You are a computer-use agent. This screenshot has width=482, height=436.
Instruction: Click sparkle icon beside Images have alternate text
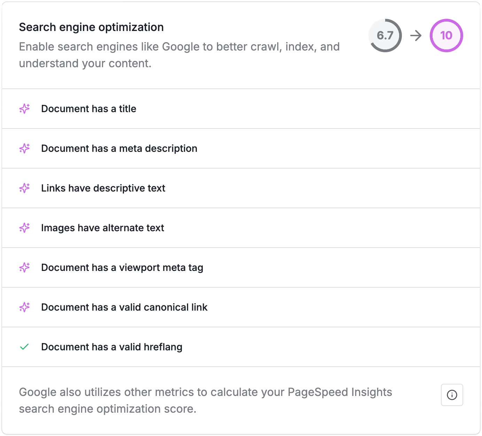click(x=24, y=228)
